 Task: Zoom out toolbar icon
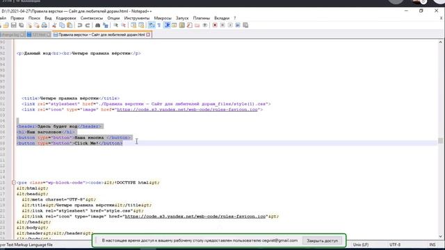124,25
